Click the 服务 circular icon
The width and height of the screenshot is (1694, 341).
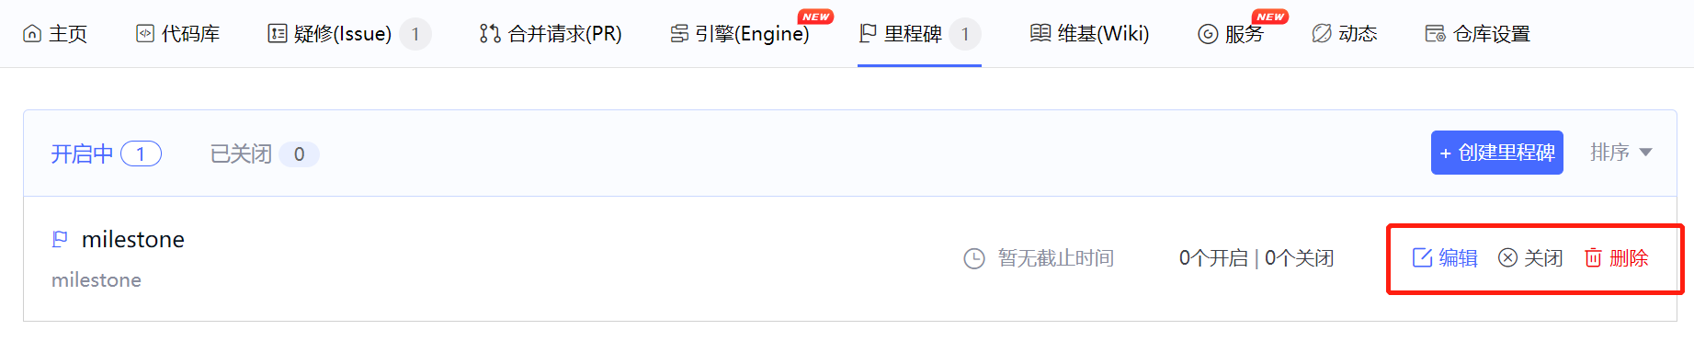[1208, 34]
